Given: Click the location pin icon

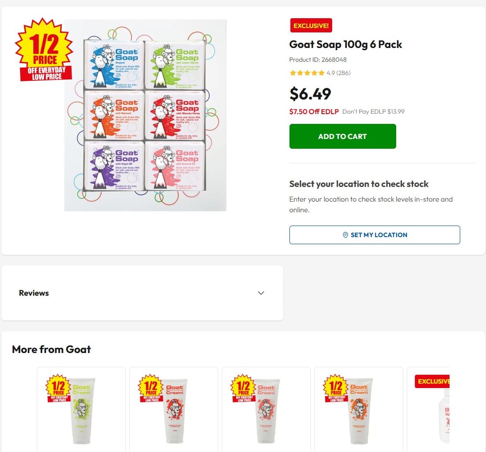Looking at the screenshot, I should pyautogui.click(x=345, y=235).
